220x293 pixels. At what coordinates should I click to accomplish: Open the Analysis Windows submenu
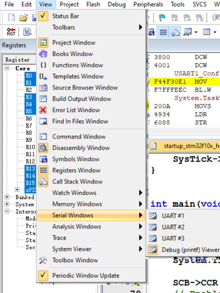(91, 226)
